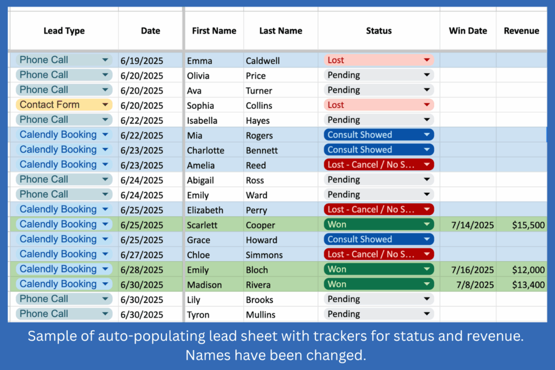Click the Win Date column header
Viewport: 555px width, 370px height.
468,31
